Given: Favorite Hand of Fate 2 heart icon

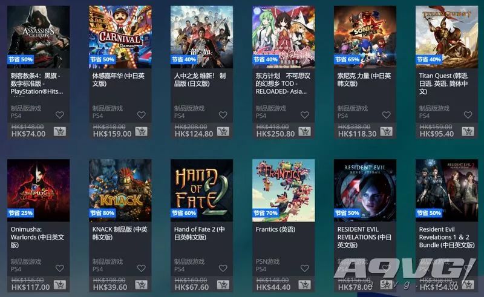Looking at the screenshot, I should [x=223, y=269].
